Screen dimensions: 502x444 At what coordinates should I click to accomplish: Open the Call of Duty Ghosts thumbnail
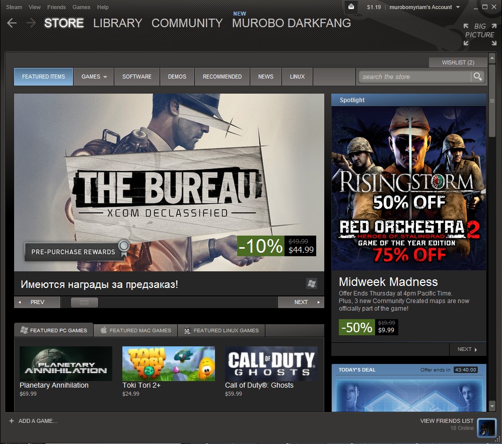tap(271, 363)
